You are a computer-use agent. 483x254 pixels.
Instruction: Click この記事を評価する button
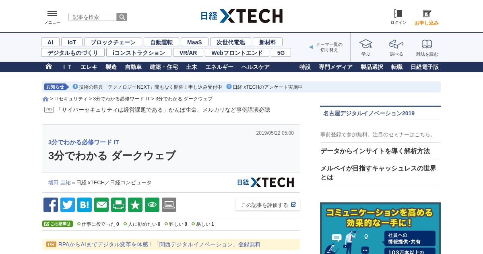[268, 205]
